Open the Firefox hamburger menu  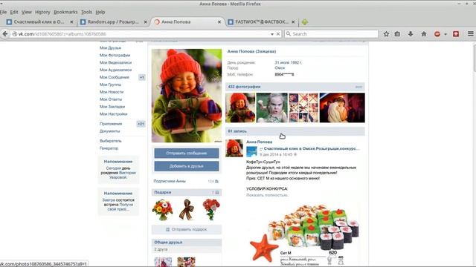470,34
